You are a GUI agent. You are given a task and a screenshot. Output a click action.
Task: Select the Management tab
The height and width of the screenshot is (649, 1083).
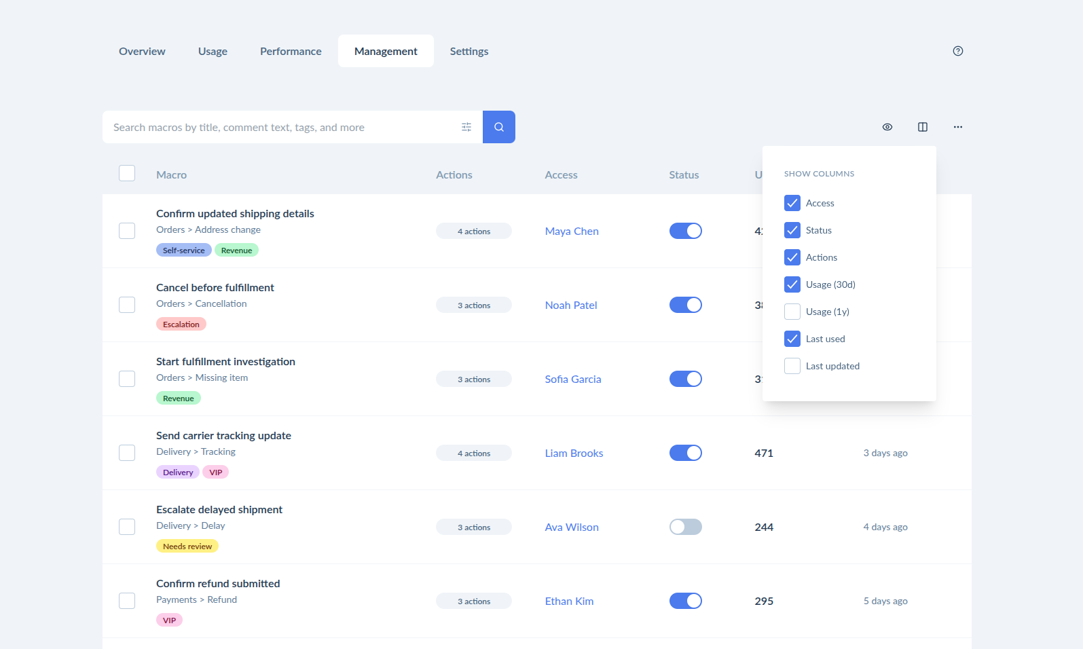(x=386, y=51)
